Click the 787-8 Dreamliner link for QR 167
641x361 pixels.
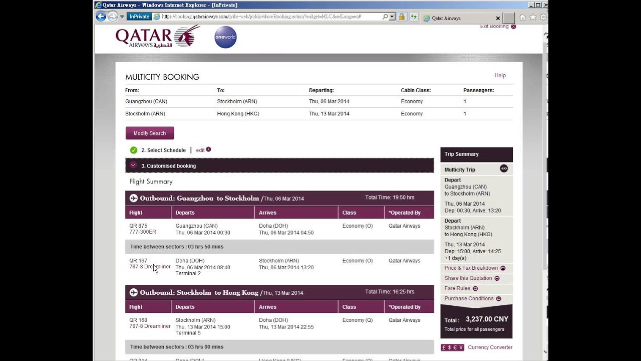point(150,267)
